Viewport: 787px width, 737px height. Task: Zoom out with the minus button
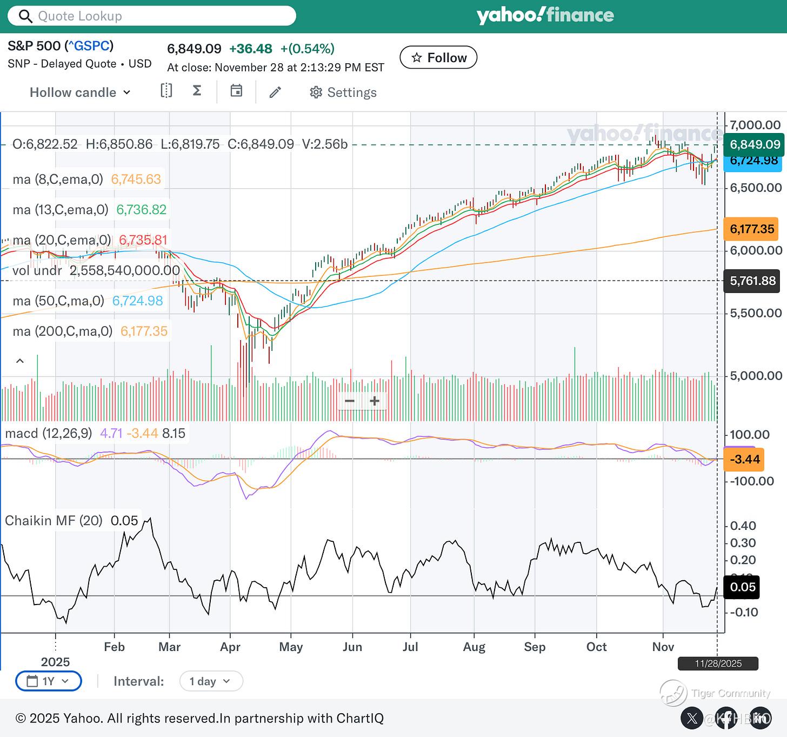pyautogui.click(x=350, y=401)
